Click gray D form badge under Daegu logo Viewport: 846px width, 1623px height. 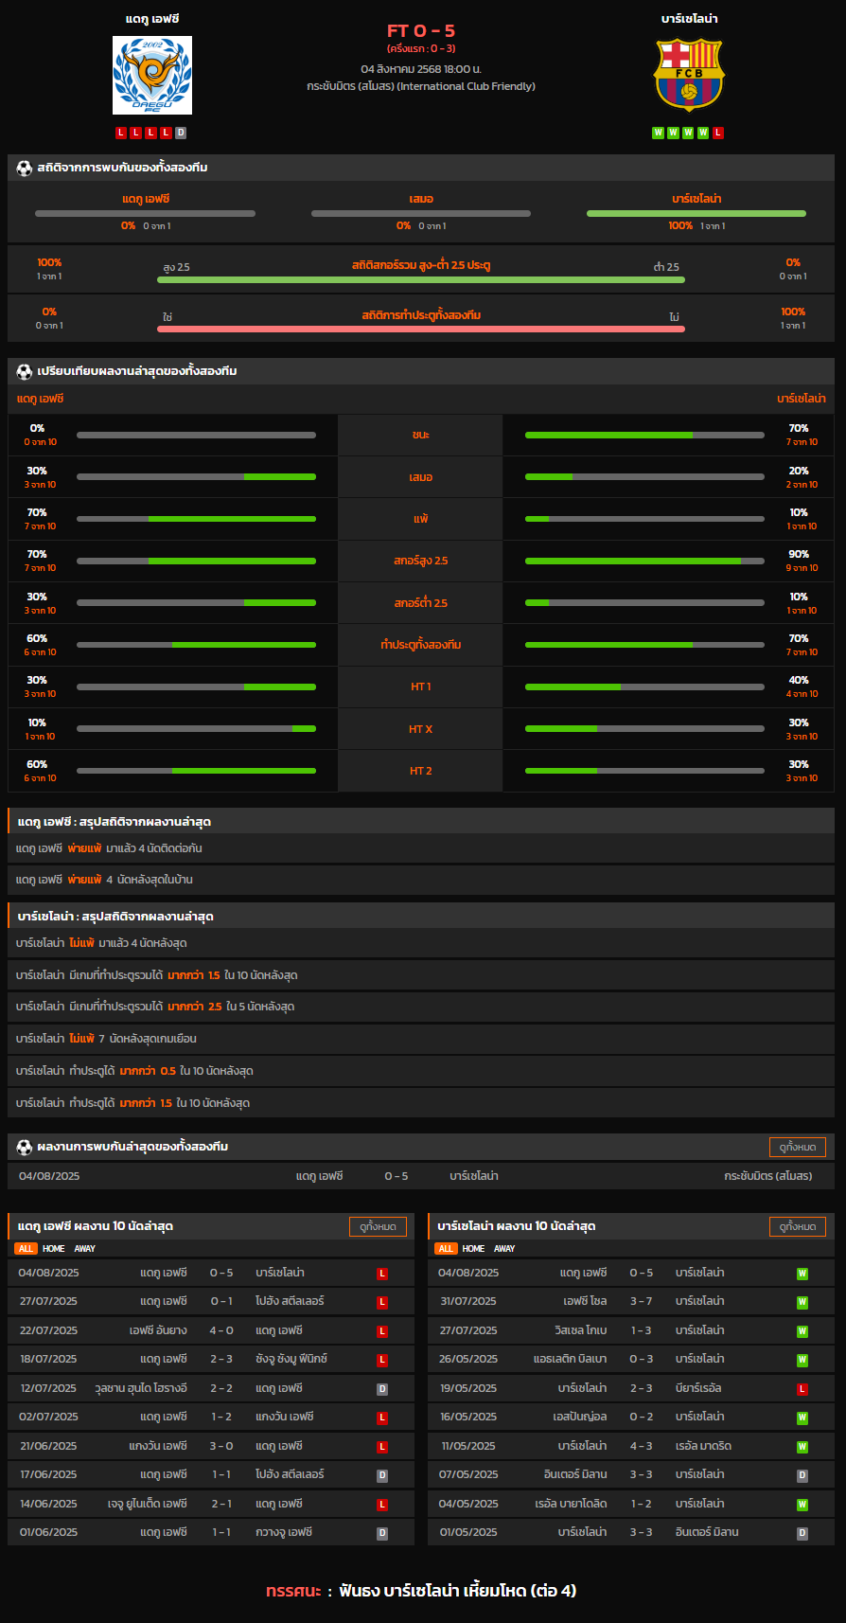tap(181, 133)
